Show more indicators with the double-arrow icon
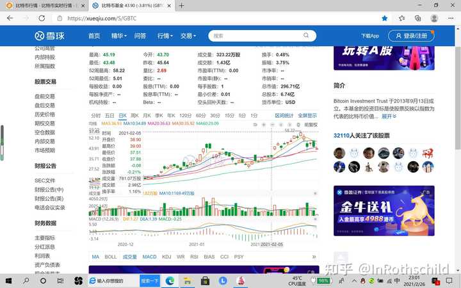Screen dimensions: 461x288 pos(314,257)
